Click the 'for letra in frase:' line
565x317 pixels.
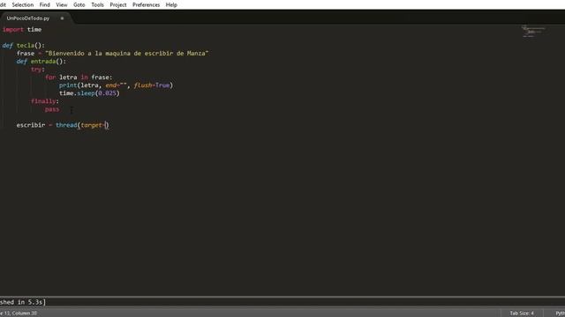point(79,77)
